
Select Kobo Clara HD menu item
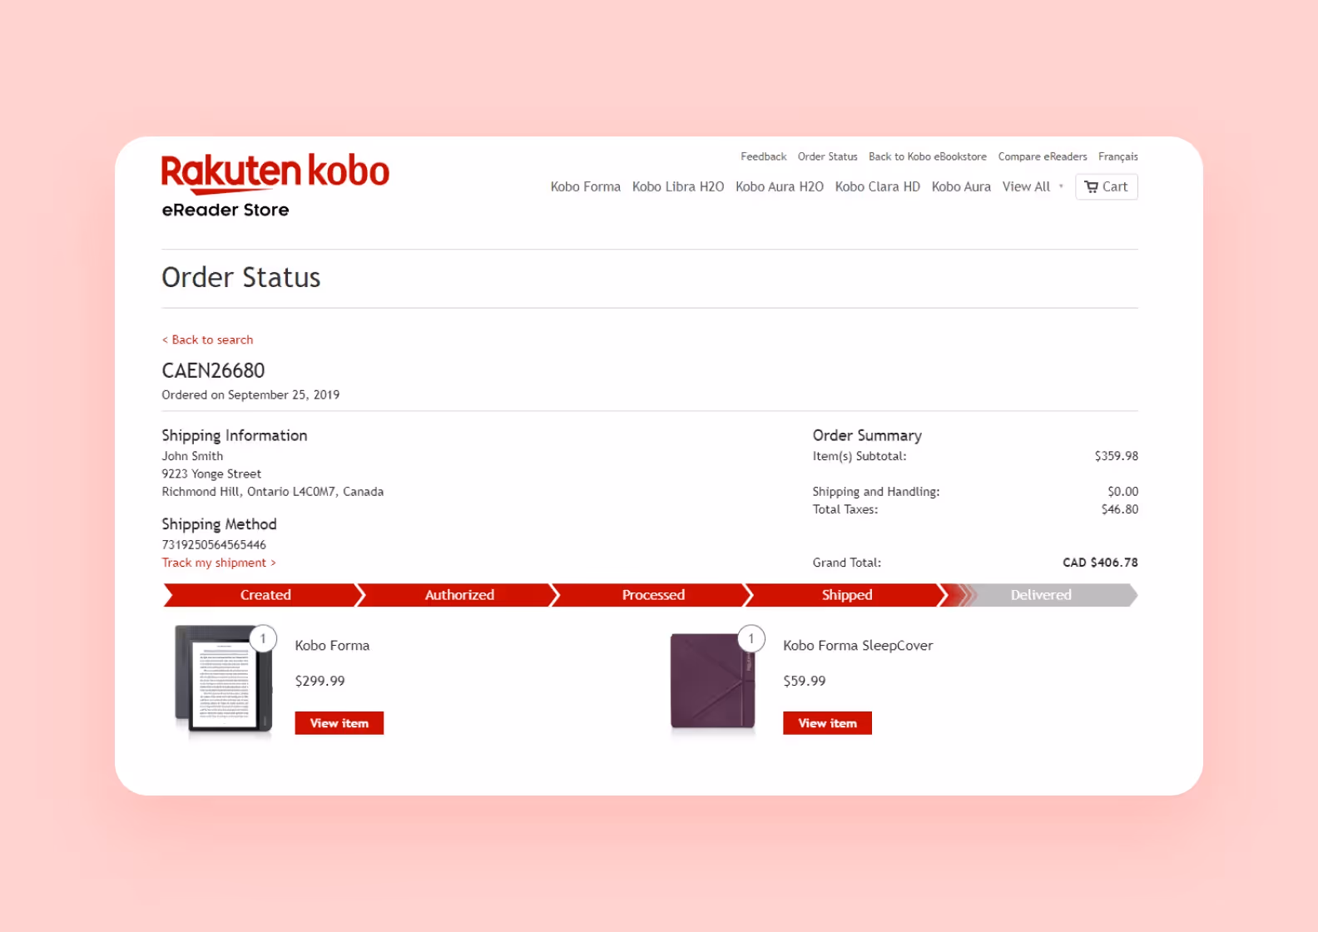click(x=877, y=186)
